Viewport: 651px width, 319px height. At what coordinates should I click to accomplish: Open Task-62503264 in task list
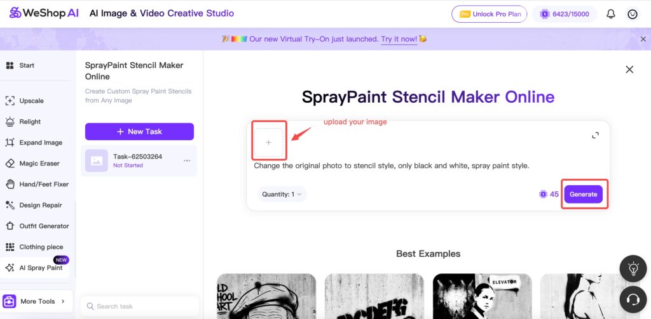[x=139, y=160]
